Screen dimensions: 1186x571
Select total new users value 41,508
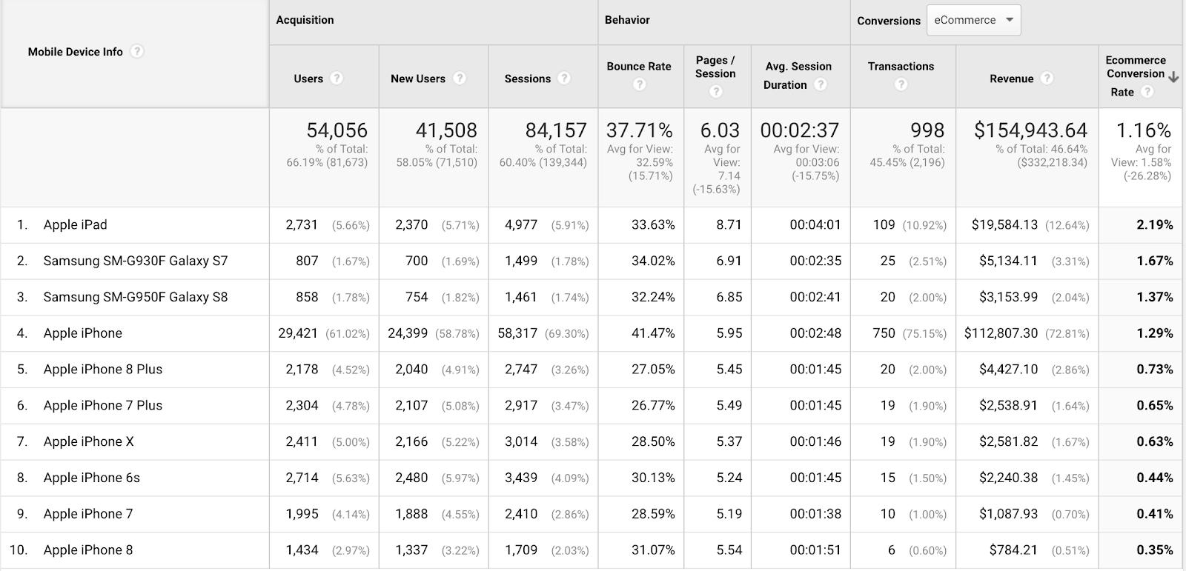[x=446, y=130]
